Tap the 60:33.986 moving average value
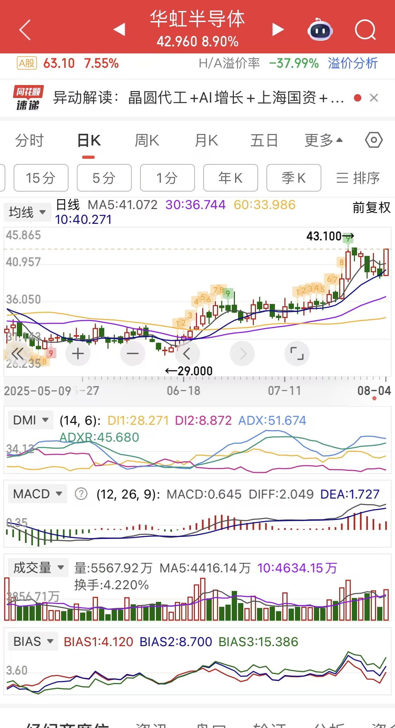This screenshot has width=395, height=728. click(x=264, y=204)
